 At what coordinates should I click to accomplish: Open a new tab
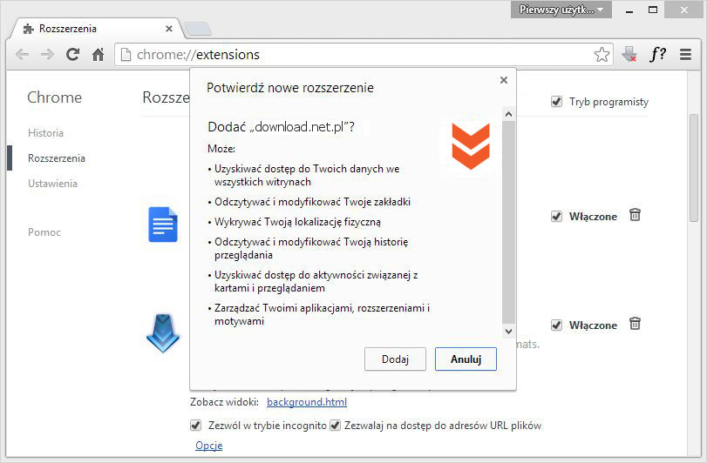coord(198,29)
